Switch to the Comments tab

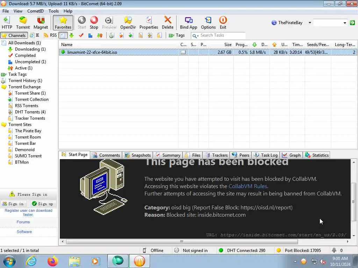106,155
